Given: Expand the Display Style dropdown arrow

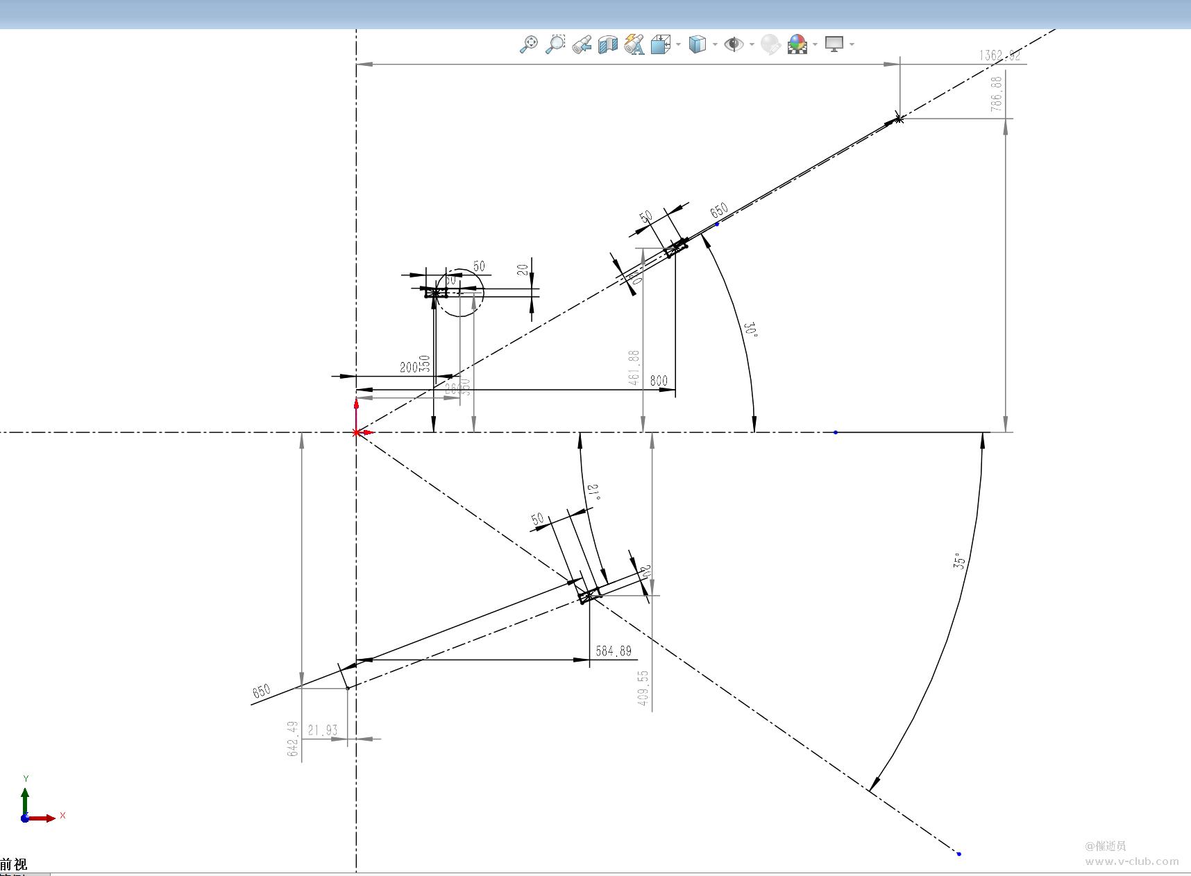Looking at the screenshot, I should 715,44.
